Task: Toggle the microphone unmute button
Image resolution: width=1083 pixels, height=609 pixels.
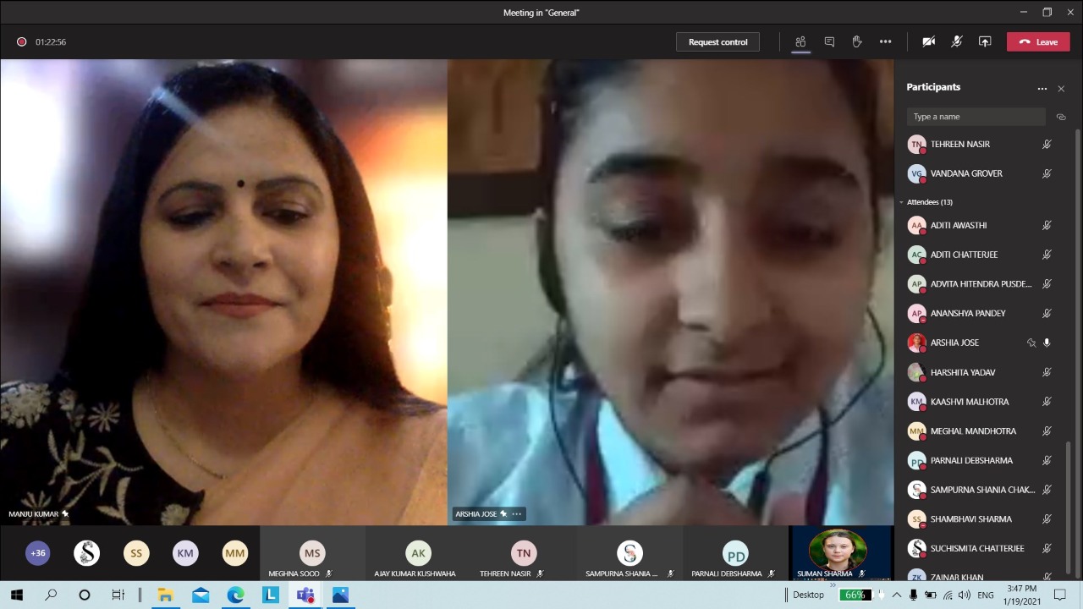Action: 957,41
